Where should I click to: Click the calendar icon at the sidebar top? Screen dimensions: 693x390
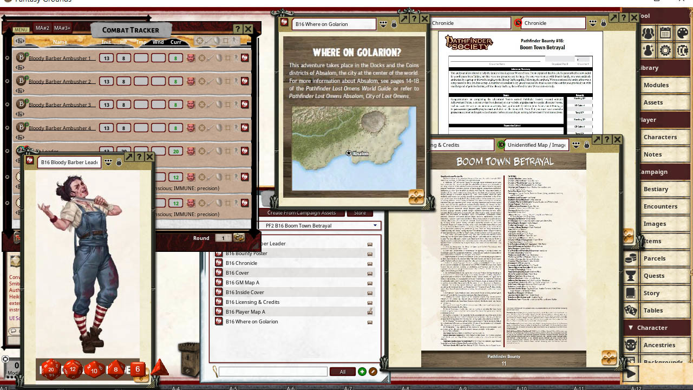[x=665, y=34]
